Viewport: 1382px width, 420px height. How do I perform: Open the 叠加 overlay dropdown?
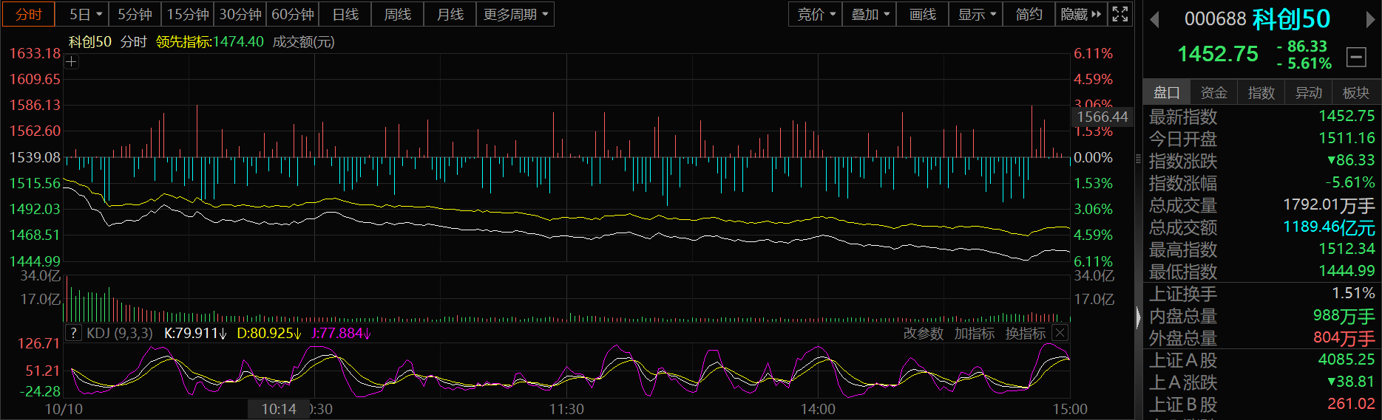(x=870, y=14)
